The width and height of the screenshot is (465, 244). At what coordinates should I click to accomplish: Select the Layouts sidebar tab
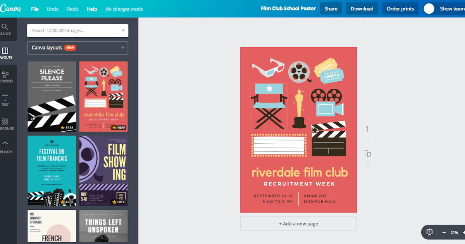tap(7, 53)
